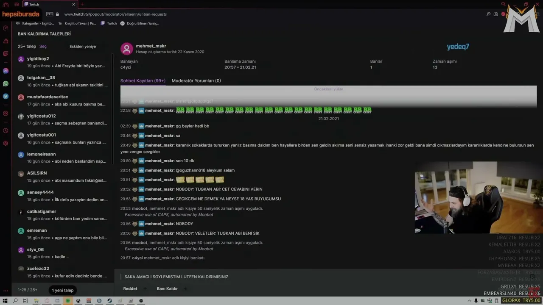This screenshot has width=543, height=305.
Task: Click the mehmet_mskr username in the header
Action: (x=151, y=46)
